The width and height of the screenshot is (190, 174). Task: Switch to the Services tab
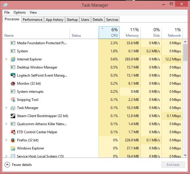pos(112,20)
